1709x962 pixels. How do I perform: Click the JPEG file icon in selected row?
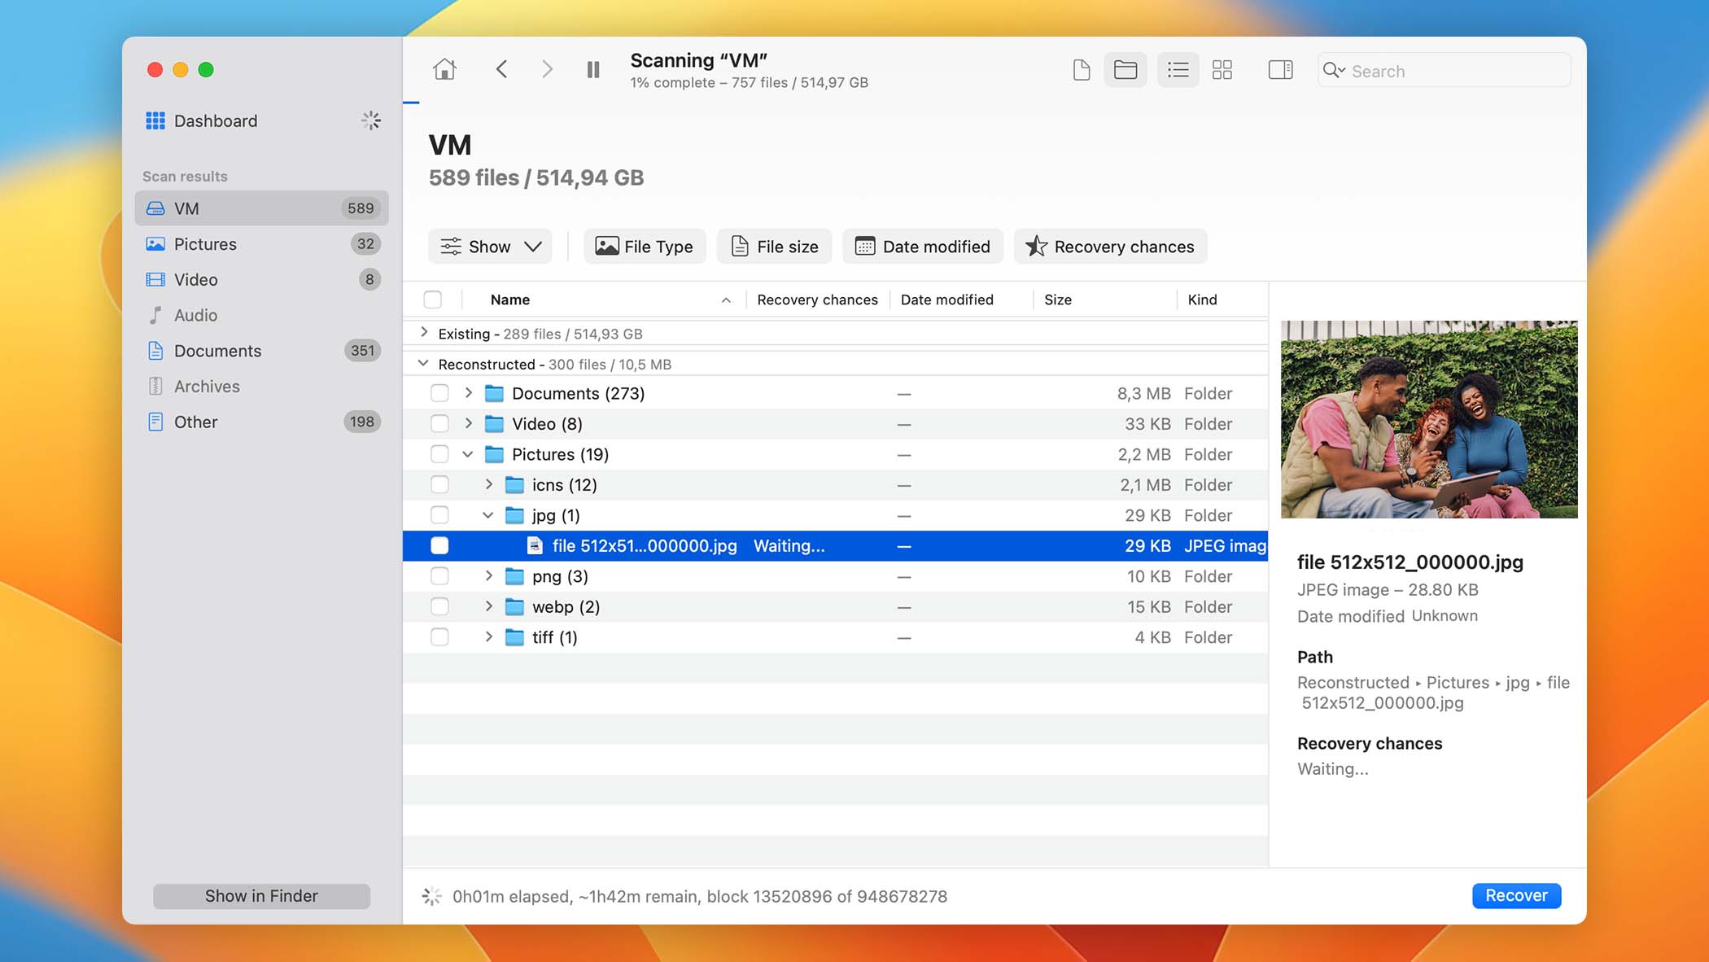(x=535, y=546)
